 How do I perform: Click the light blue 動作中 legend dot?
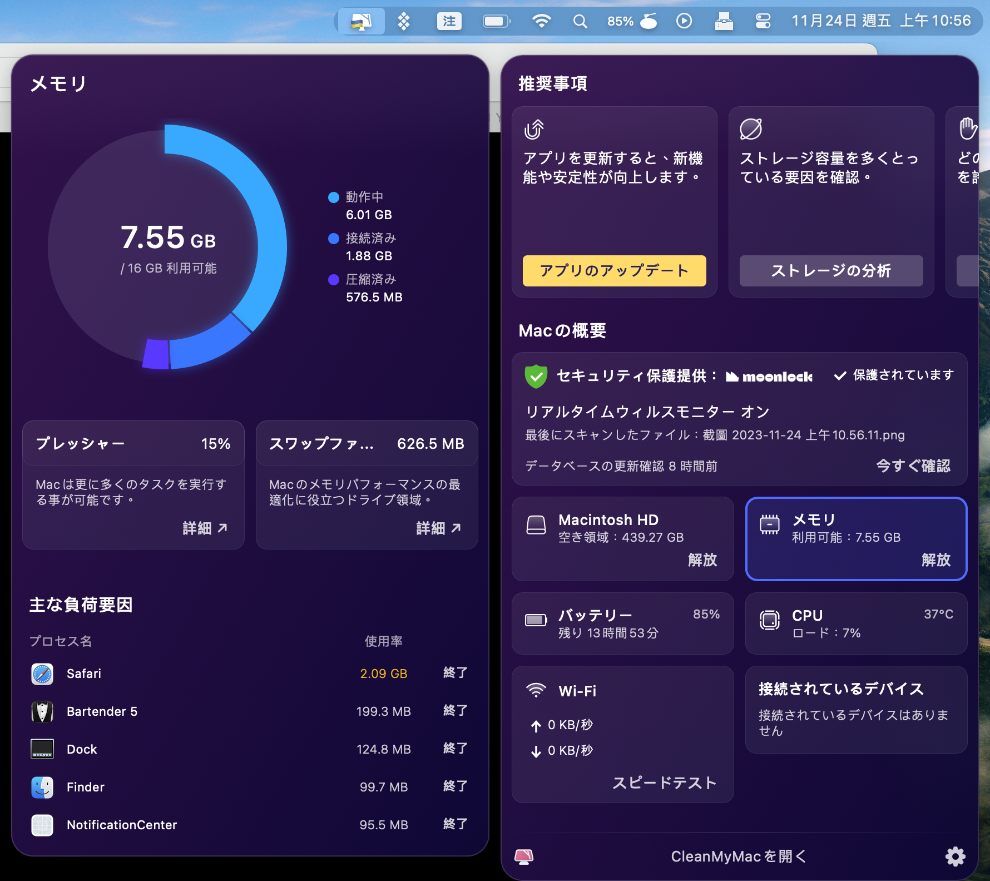(334, 197)
